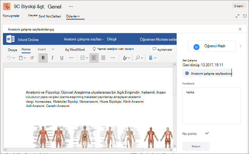The image size is (249, 154).
Task: Open the bullet list style dropdown
Action: coord(87,58)
